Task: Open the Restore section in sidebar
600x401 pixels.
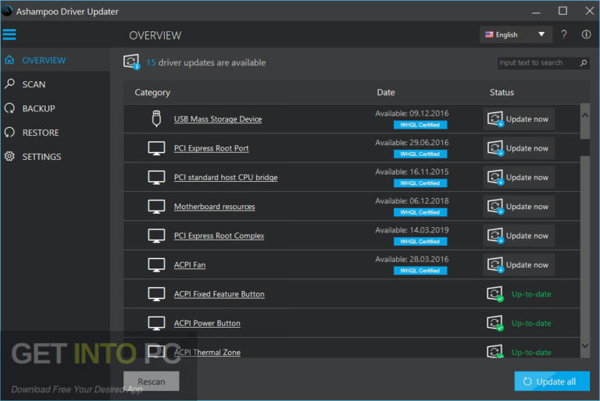Action: [55, 133]
